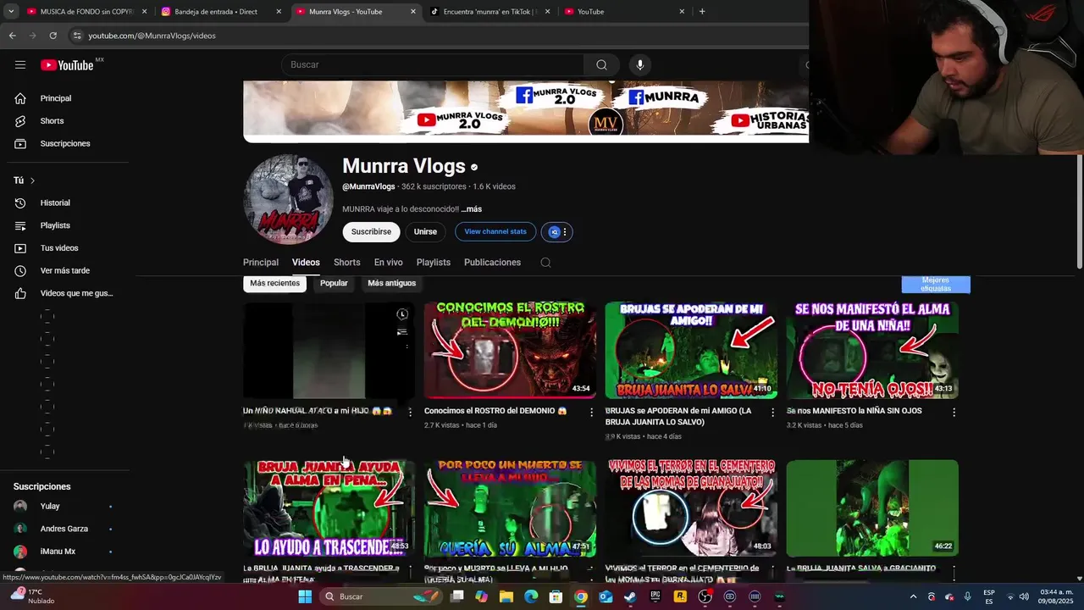Switch to TikTok munrra browser tab
This screenshot has height=610, width=1084.
point(489,12)
